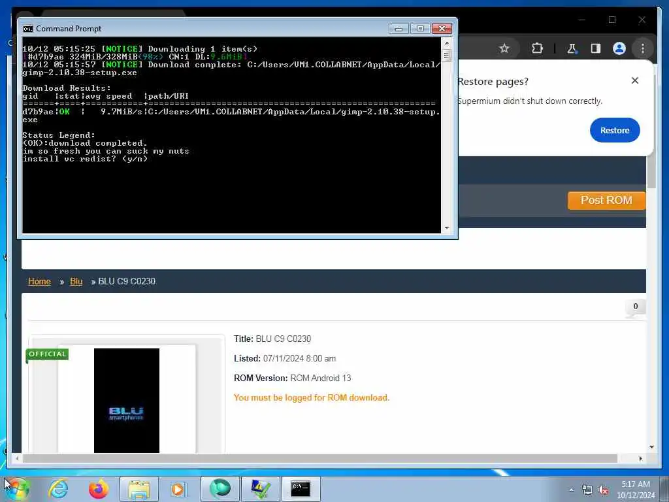Click the network tray icon
669x502 pixels.
(x=587, y=490)
